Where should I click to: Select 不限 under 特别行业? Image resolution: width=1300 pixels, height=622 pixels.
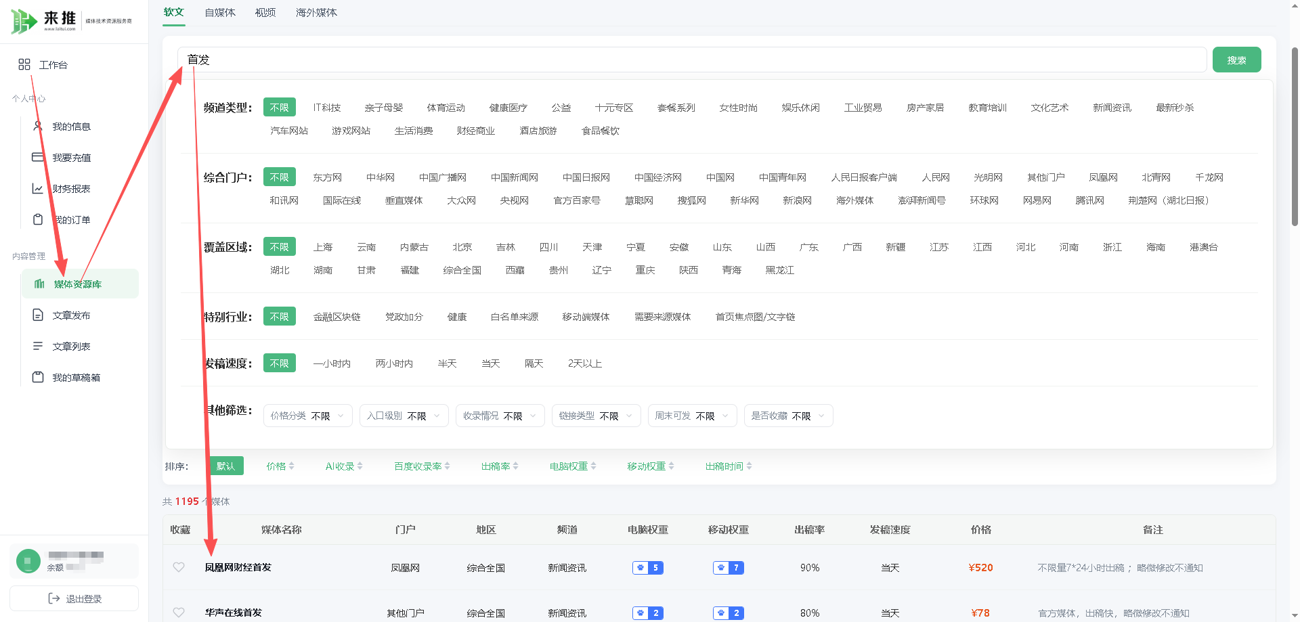click(x=280, y=317)
